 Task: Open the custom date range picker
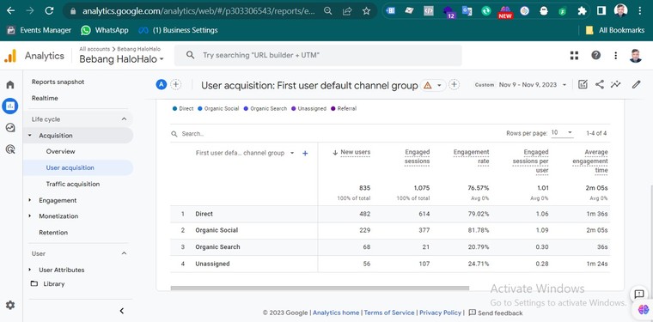coord(521,85)
